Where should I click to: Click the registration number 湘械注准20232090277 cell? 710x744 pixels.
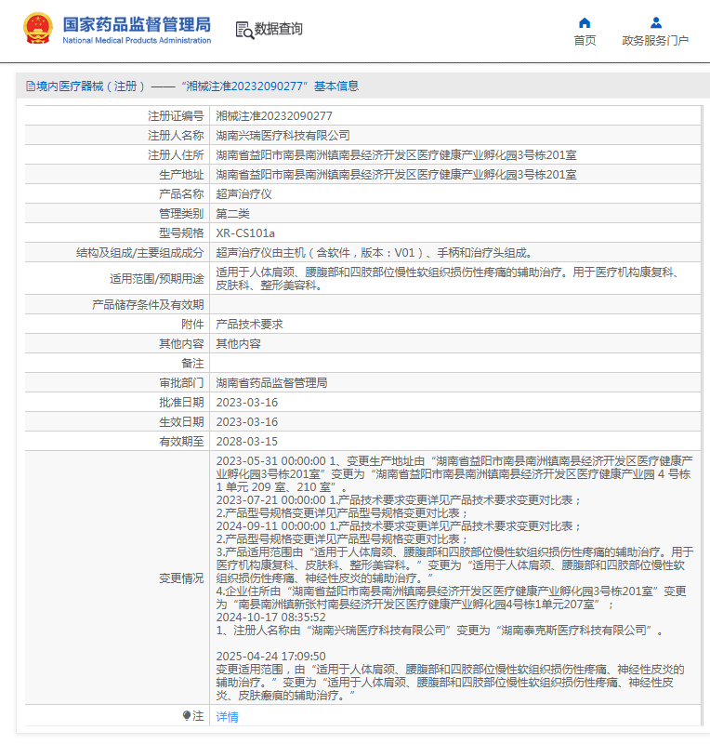274,115
